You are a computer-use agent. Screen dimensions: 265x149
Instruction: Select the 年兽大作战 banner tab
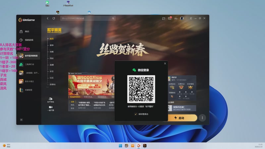88,97
